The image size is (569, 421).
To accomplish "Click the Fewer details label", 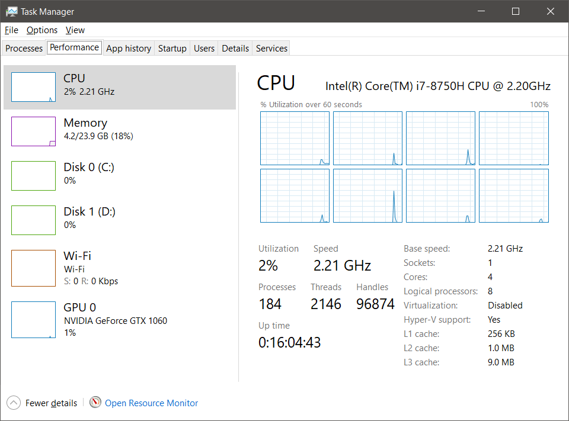I will [51, 403].
